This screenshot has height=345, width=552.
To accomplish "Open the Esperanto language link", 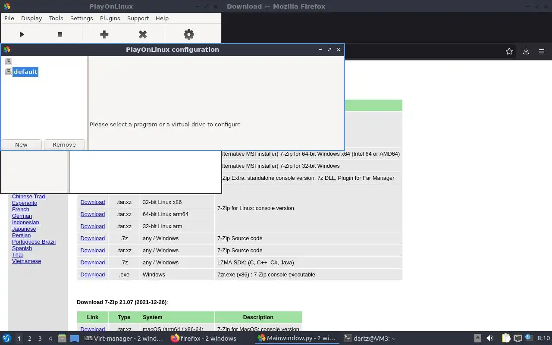I will pyautogui.click(x=25, y=203).
